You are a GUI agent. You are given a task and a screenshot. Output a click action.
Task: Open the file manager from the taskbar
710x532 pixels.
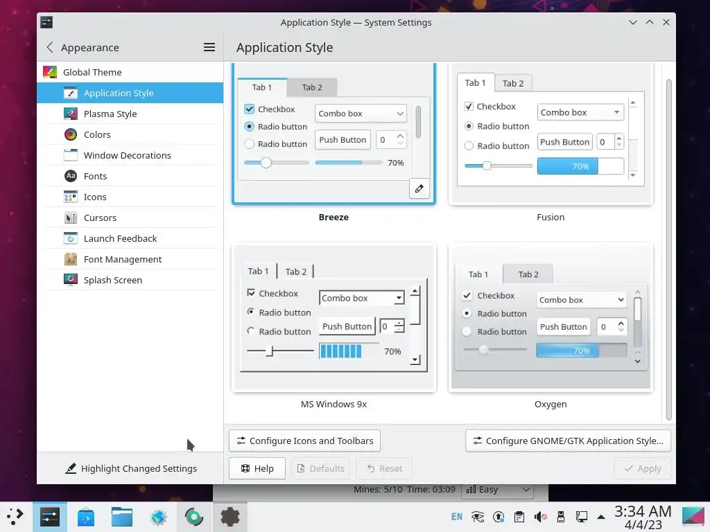[x=122, y=517]
